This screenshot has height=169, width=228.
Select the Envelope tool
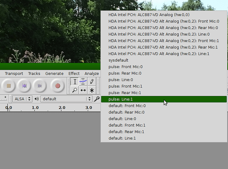[83, 82]
